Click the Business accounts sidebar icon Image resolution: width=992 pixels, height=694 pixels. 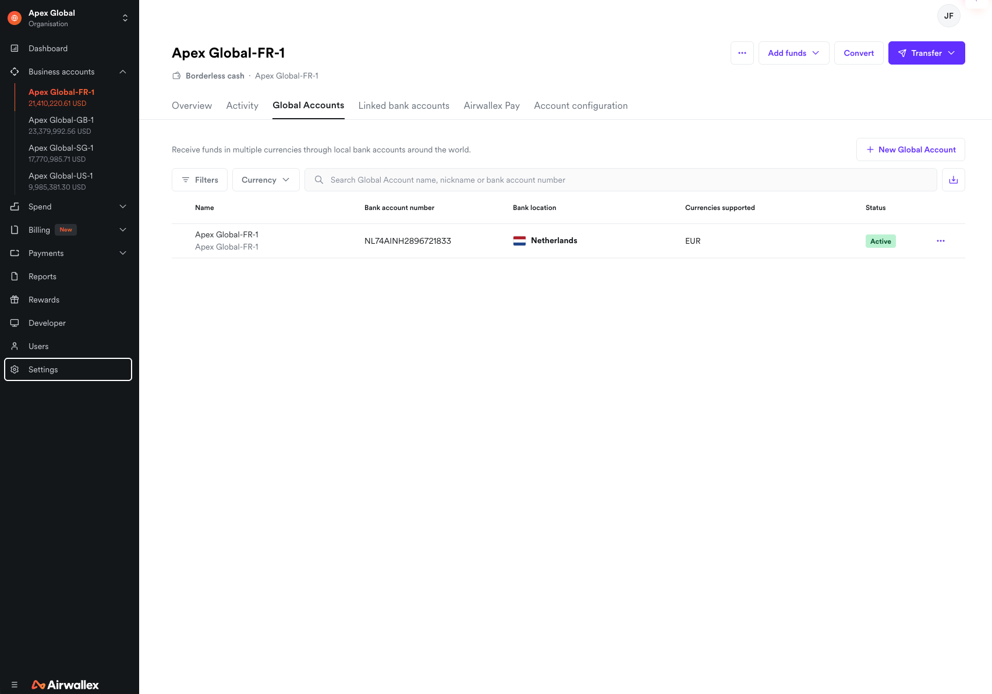15,72
